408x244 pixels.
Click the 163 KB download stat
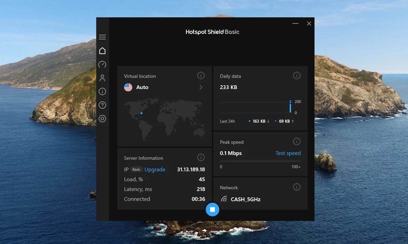[259, 121]
